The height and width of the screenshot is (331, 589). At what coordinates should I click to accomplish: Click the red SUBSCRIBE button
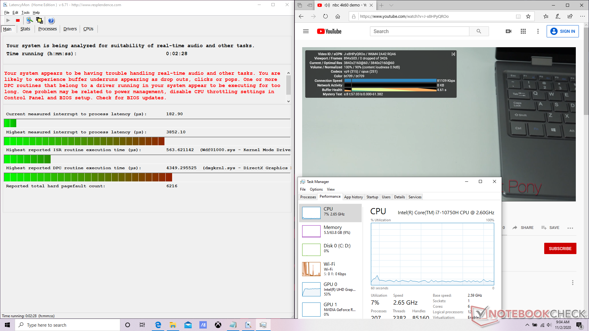pyautogui.click(x=560, y=249)
